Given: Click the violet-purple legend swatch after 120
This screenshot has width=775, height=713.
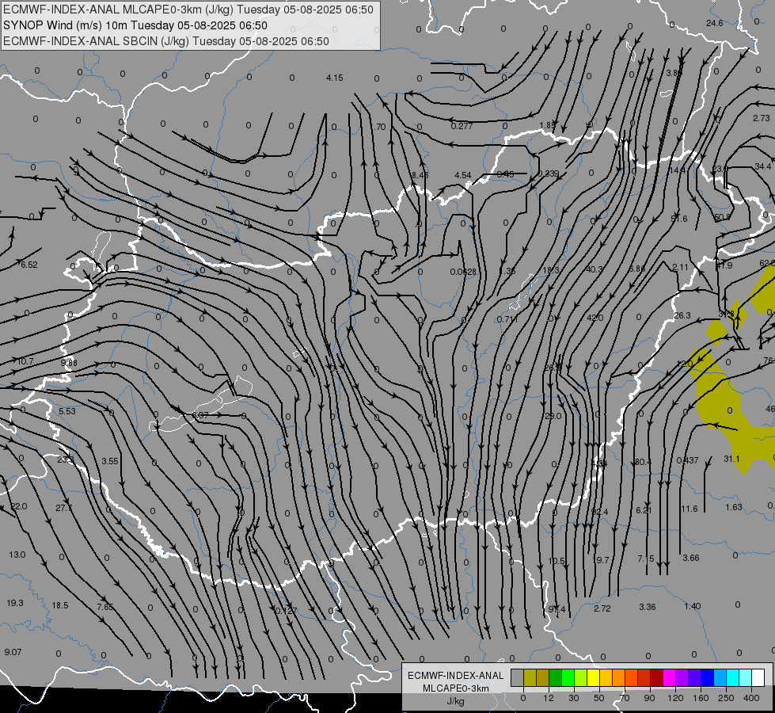Looking at the screenshot, I should point(682,677).
